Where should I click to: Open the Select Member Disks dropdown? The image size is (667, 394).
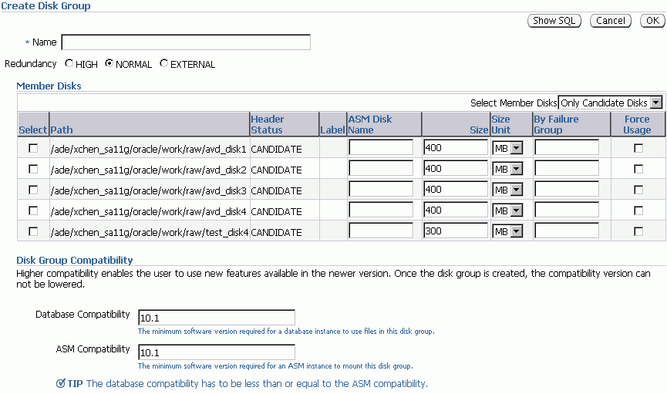611,103
